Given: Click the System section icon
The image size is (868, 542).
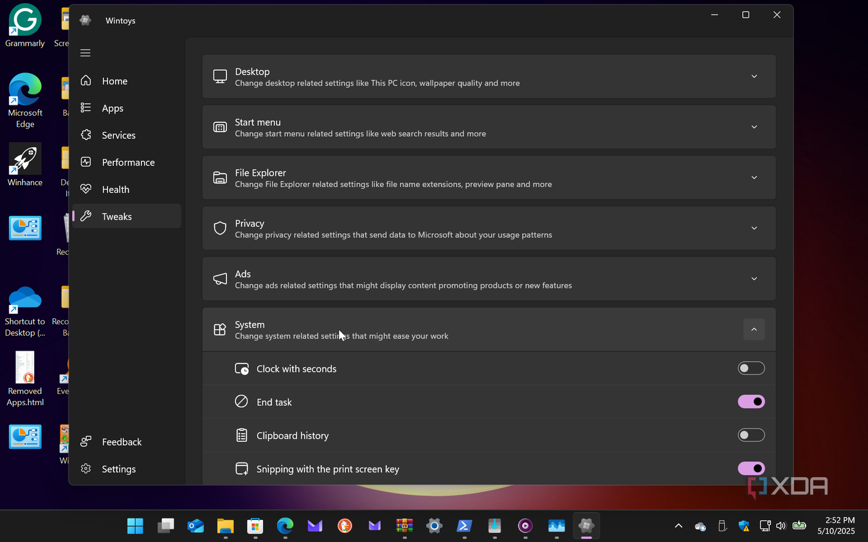Looking at the screenshot, I should coord(220,329).
